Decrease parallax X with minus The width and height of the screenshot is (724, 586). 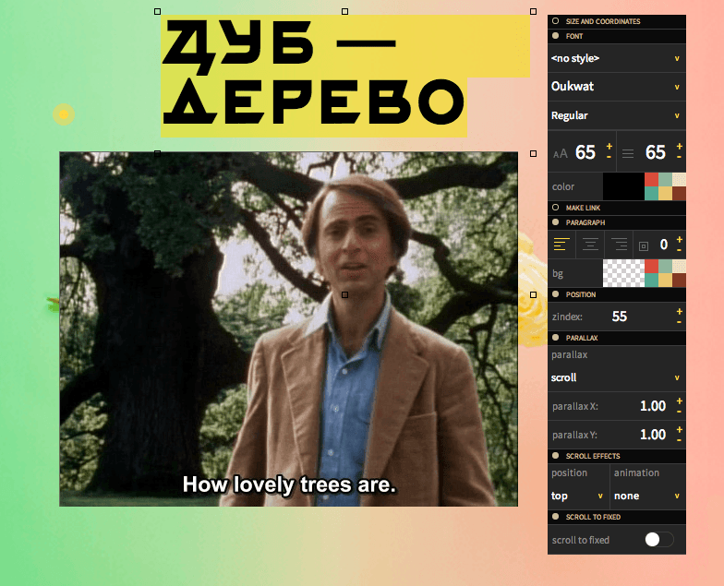coord(680,412)
